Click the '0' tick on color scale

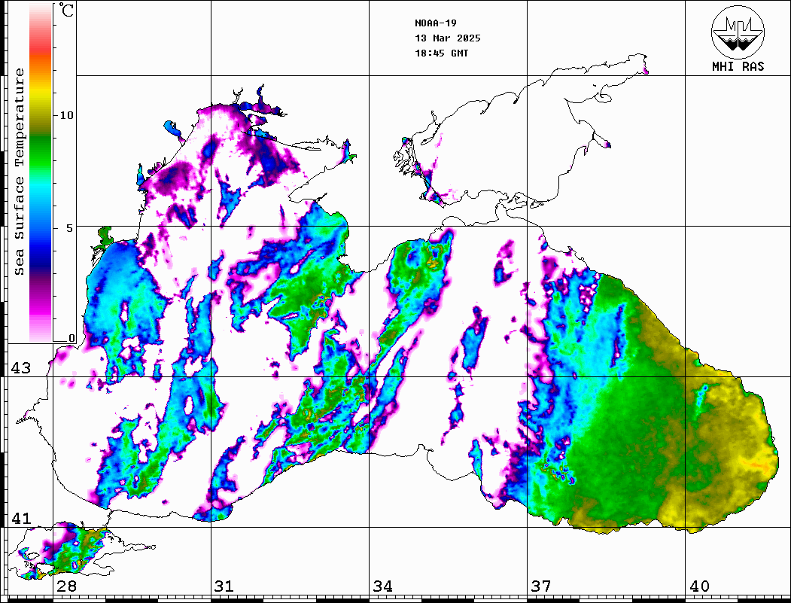pos(71,338)
